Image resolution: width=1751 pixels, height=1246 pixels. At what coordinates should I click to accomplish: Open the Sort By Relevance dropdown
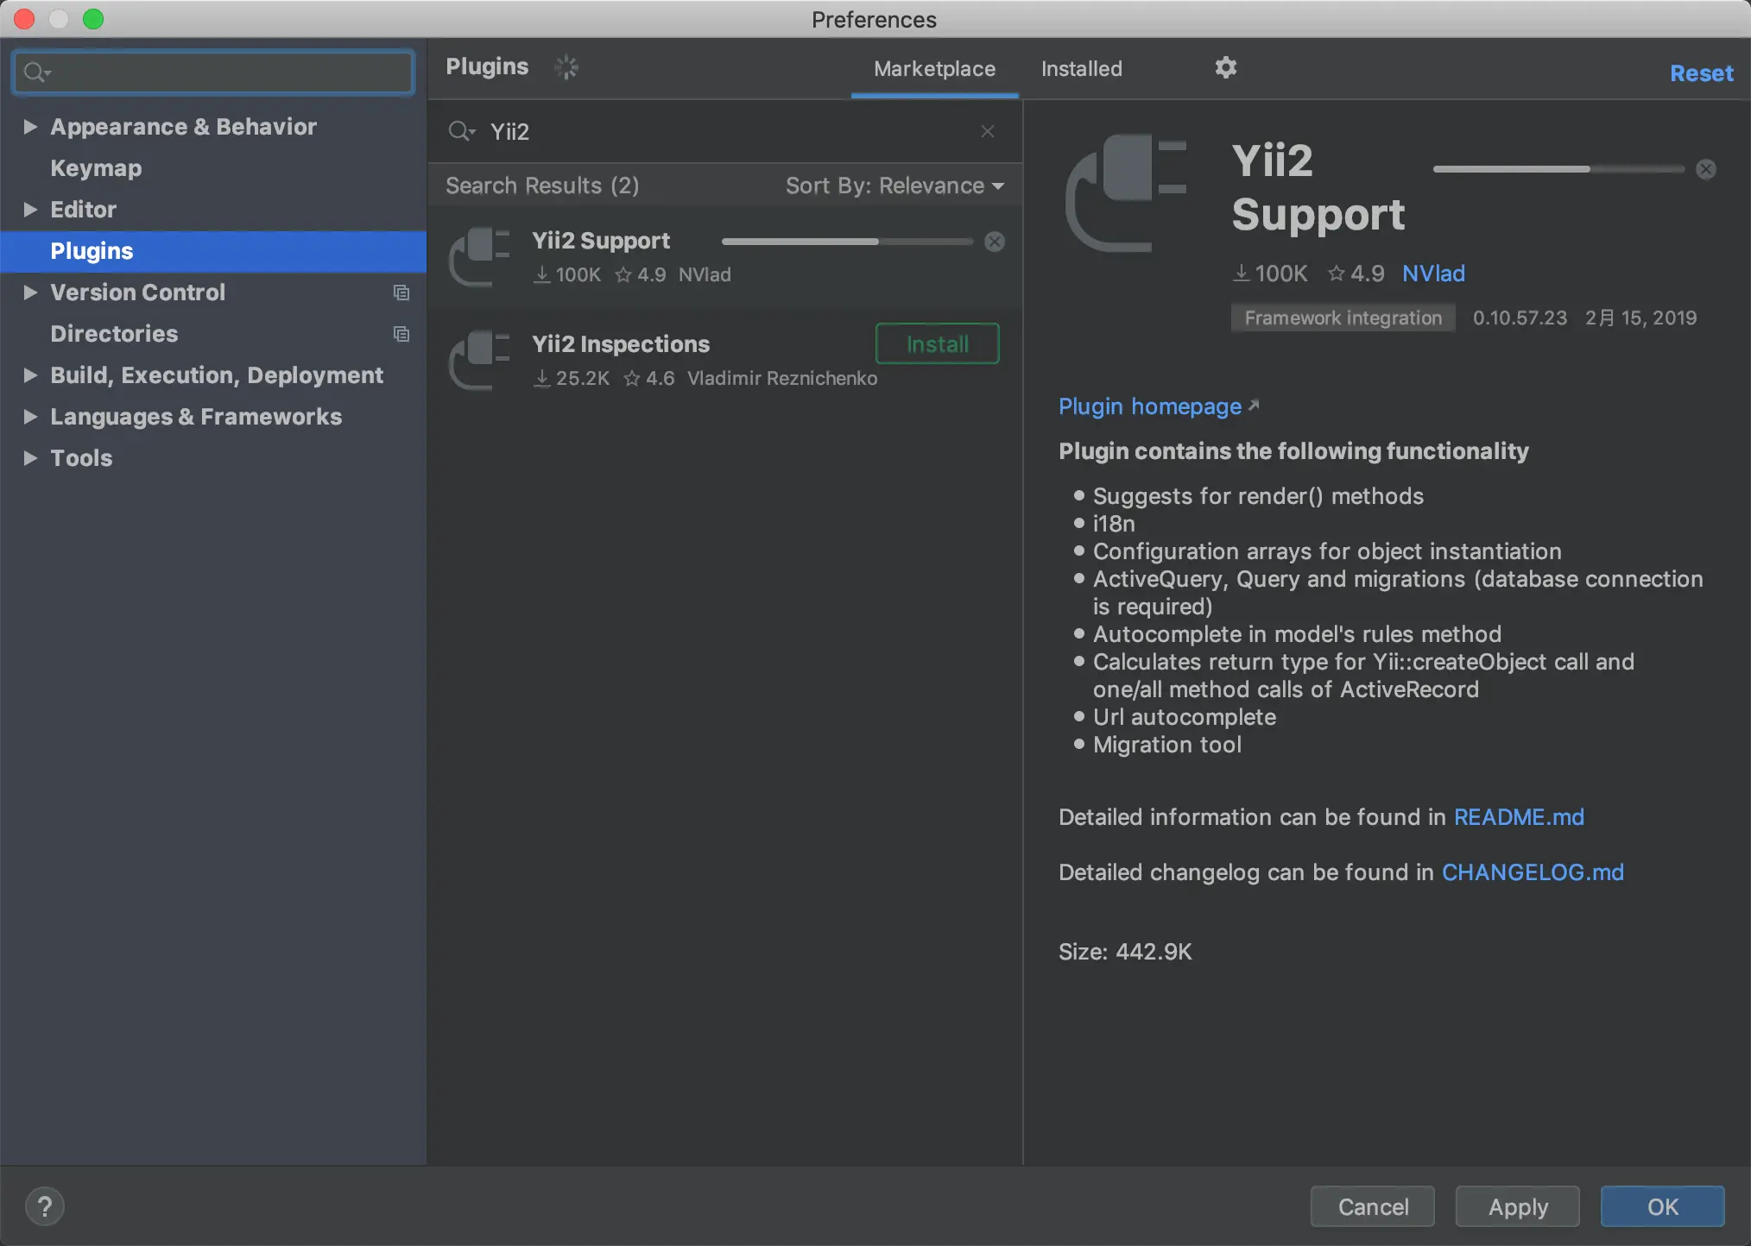[894, 186]
